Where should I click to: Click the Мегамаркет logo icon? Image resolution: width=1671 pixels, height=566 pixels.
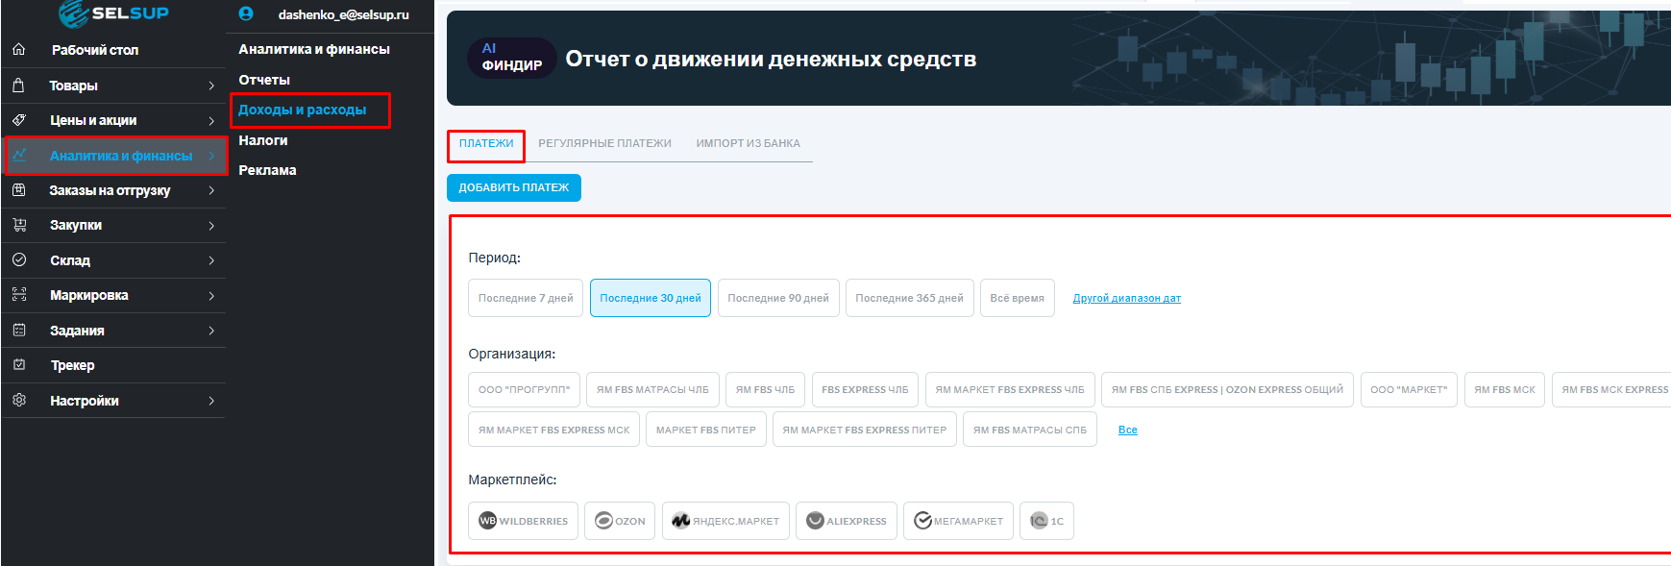[x=922, y=521]
